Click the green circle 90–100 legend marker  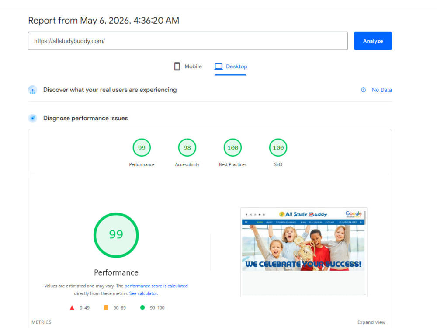pyautogui.click(x=142, y=307)
